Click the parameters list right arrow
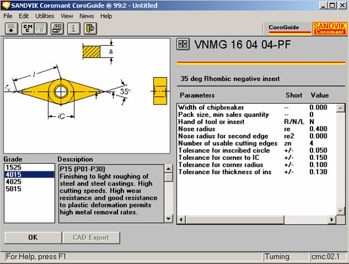Image resolution: width=349 pixels, height=264 pixels. click(x=332, y=220)
